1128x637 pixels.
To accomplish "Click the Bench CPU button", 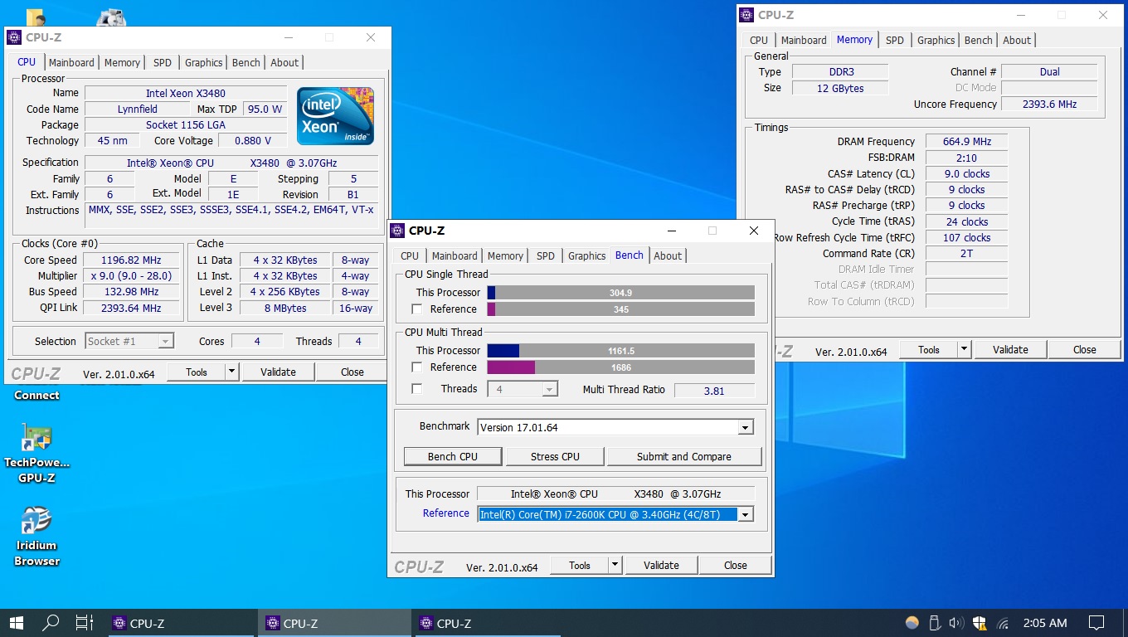I will (x=453, y=457).
